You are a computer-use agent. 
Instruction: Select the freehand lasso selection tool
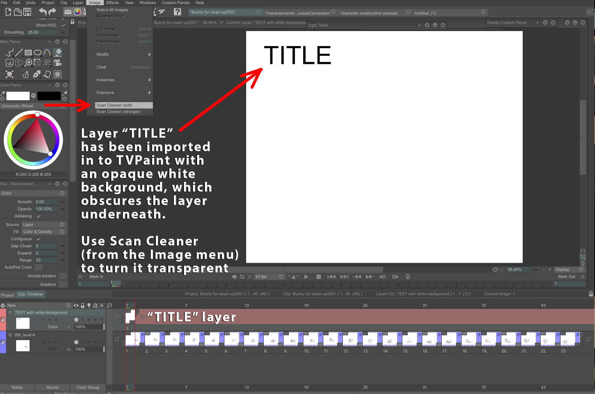click(19, 63)
